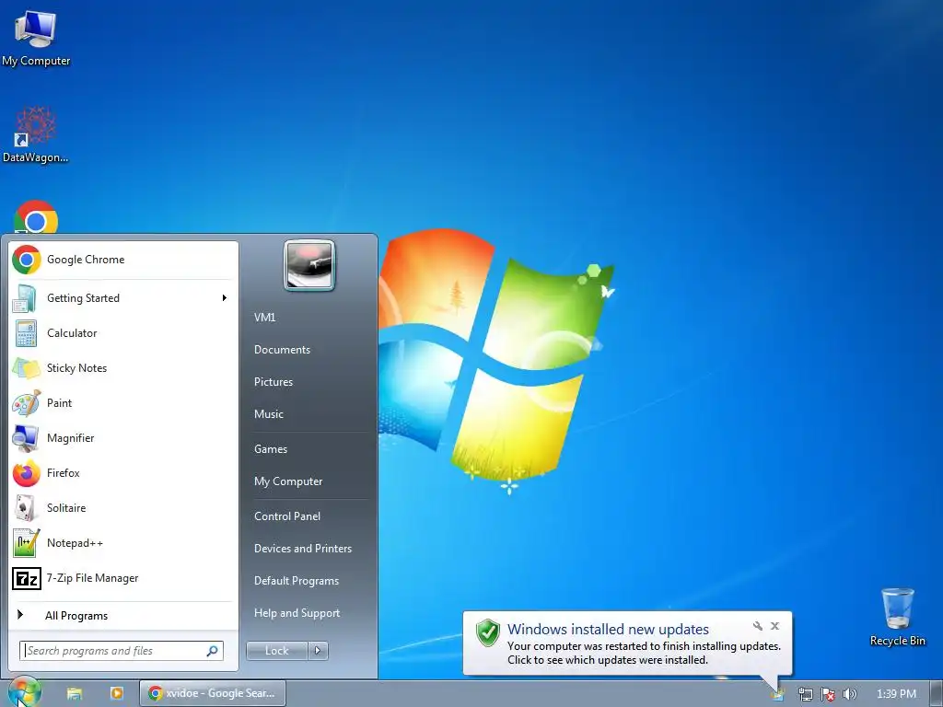Open Music library link
Screen dimensions: 943x707
click(268, 414)
